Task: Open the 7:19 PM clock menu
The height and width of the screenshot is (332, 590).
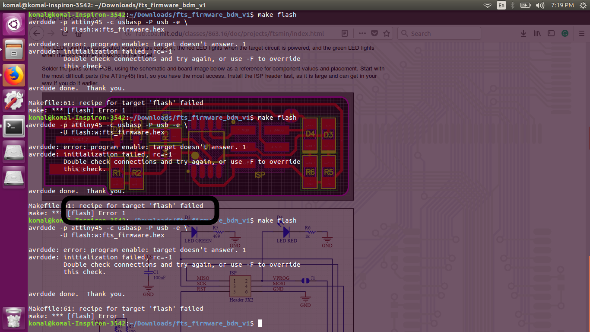Action: [562, 5]
